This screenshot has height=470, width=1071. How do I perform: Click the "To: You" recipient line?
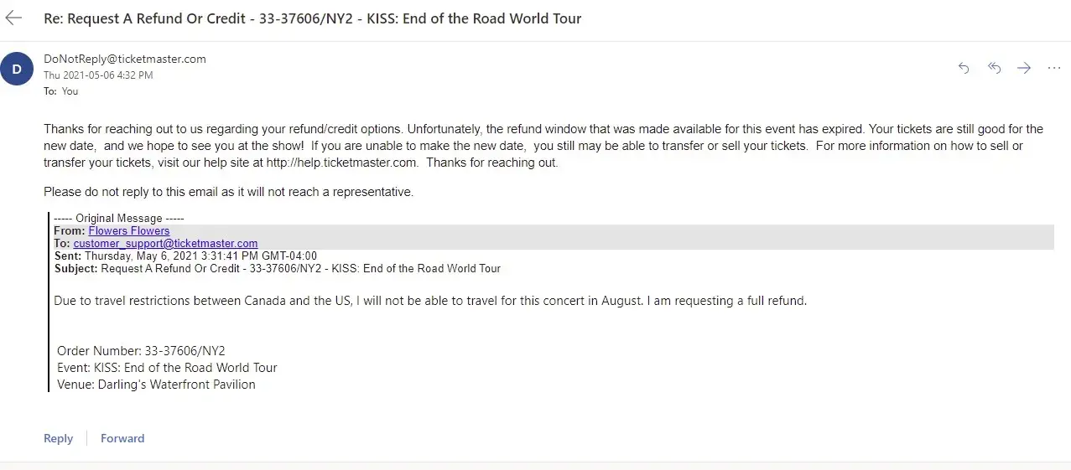pos(60,91)
